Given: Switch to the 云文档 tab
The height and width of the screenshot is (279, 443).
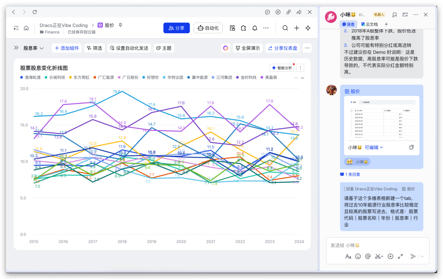Looking at the screenshot, I should click(370, 24).
